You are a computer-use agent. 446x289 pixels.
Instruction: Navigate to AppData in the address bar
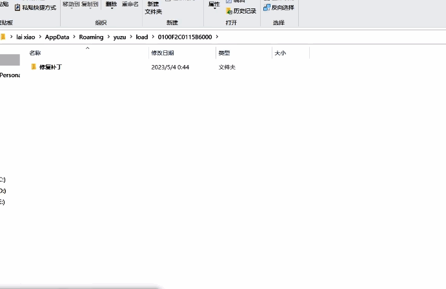click(57, 37)
